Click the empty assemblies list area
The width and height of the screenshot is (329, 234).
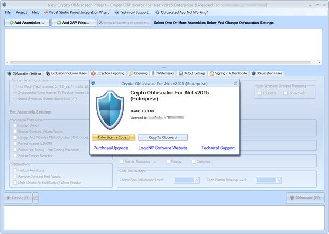tap(164, 45)
